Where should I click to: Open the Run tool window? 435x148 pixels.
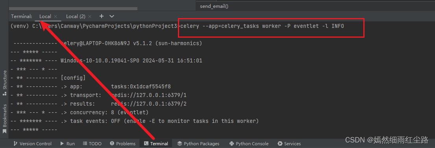67,144
